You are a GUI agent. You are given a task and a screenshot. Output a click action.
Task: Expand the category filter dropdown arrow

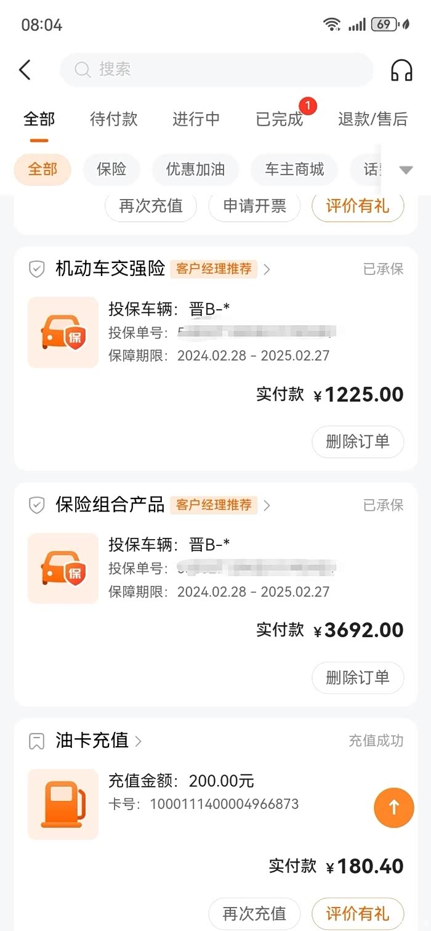click(406, 170)
